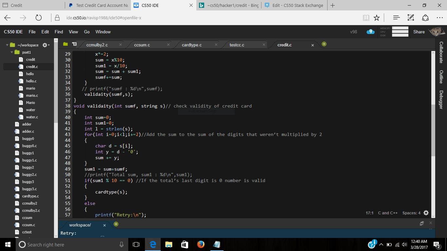Switch to CS50 Stack Exchange browser tab

[x=295, y=5]
